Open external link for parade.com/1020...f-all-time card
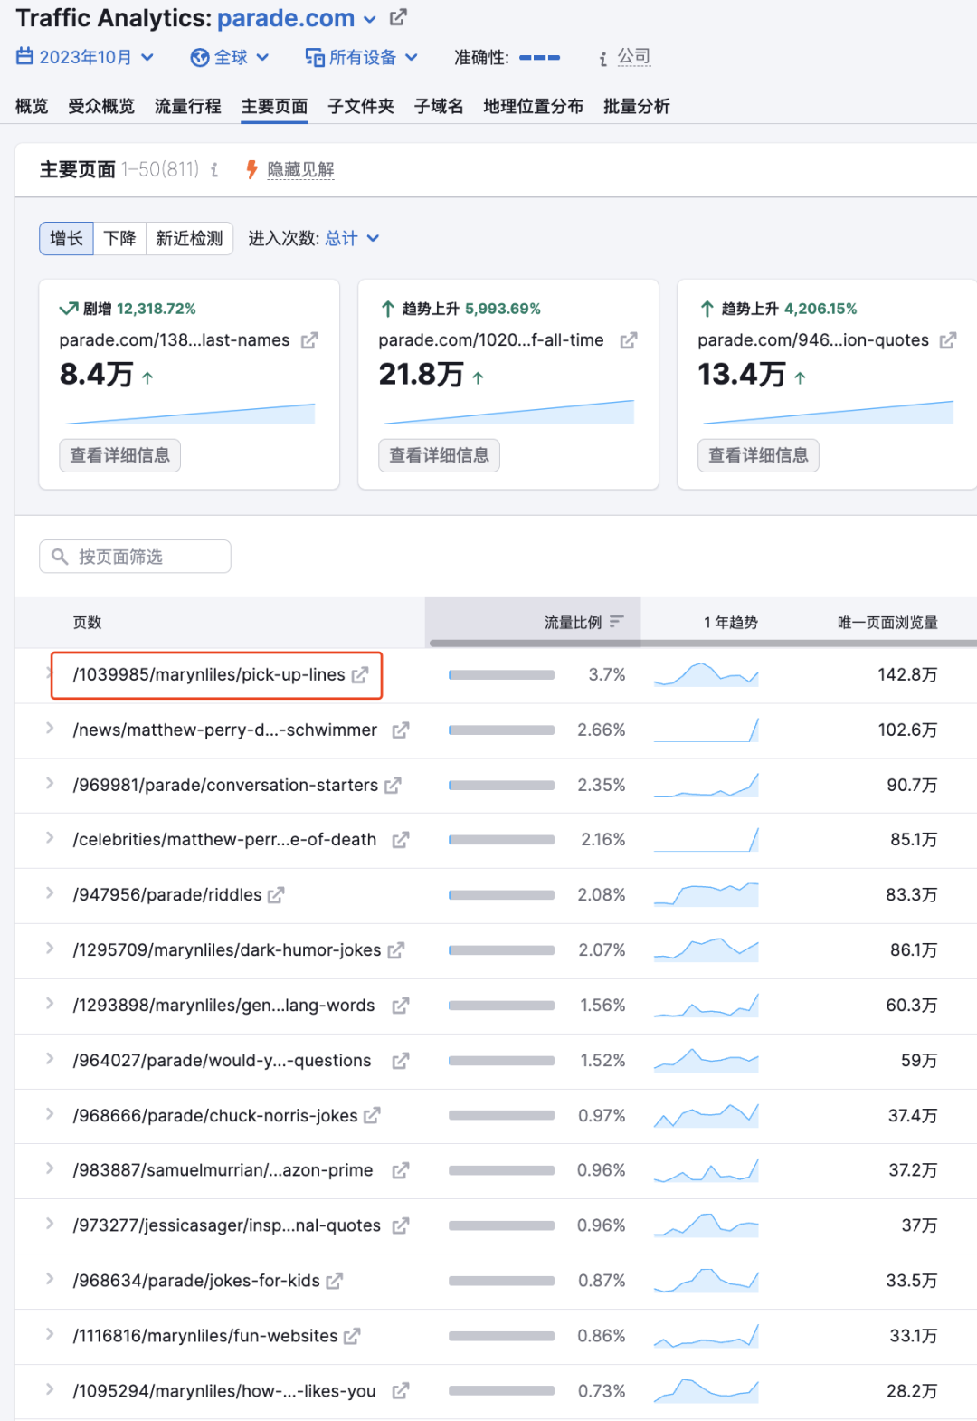977x1421 pixels. [x=629, y=340]
